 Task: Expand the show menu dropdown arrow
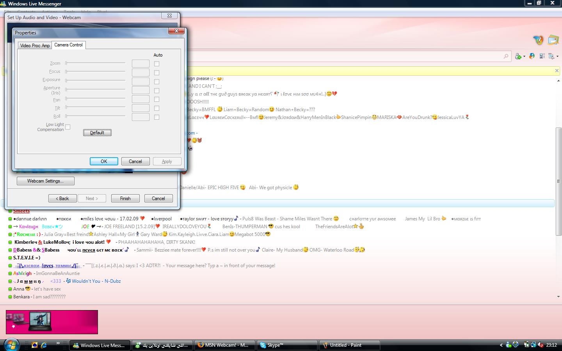click(x=557, y=57)
